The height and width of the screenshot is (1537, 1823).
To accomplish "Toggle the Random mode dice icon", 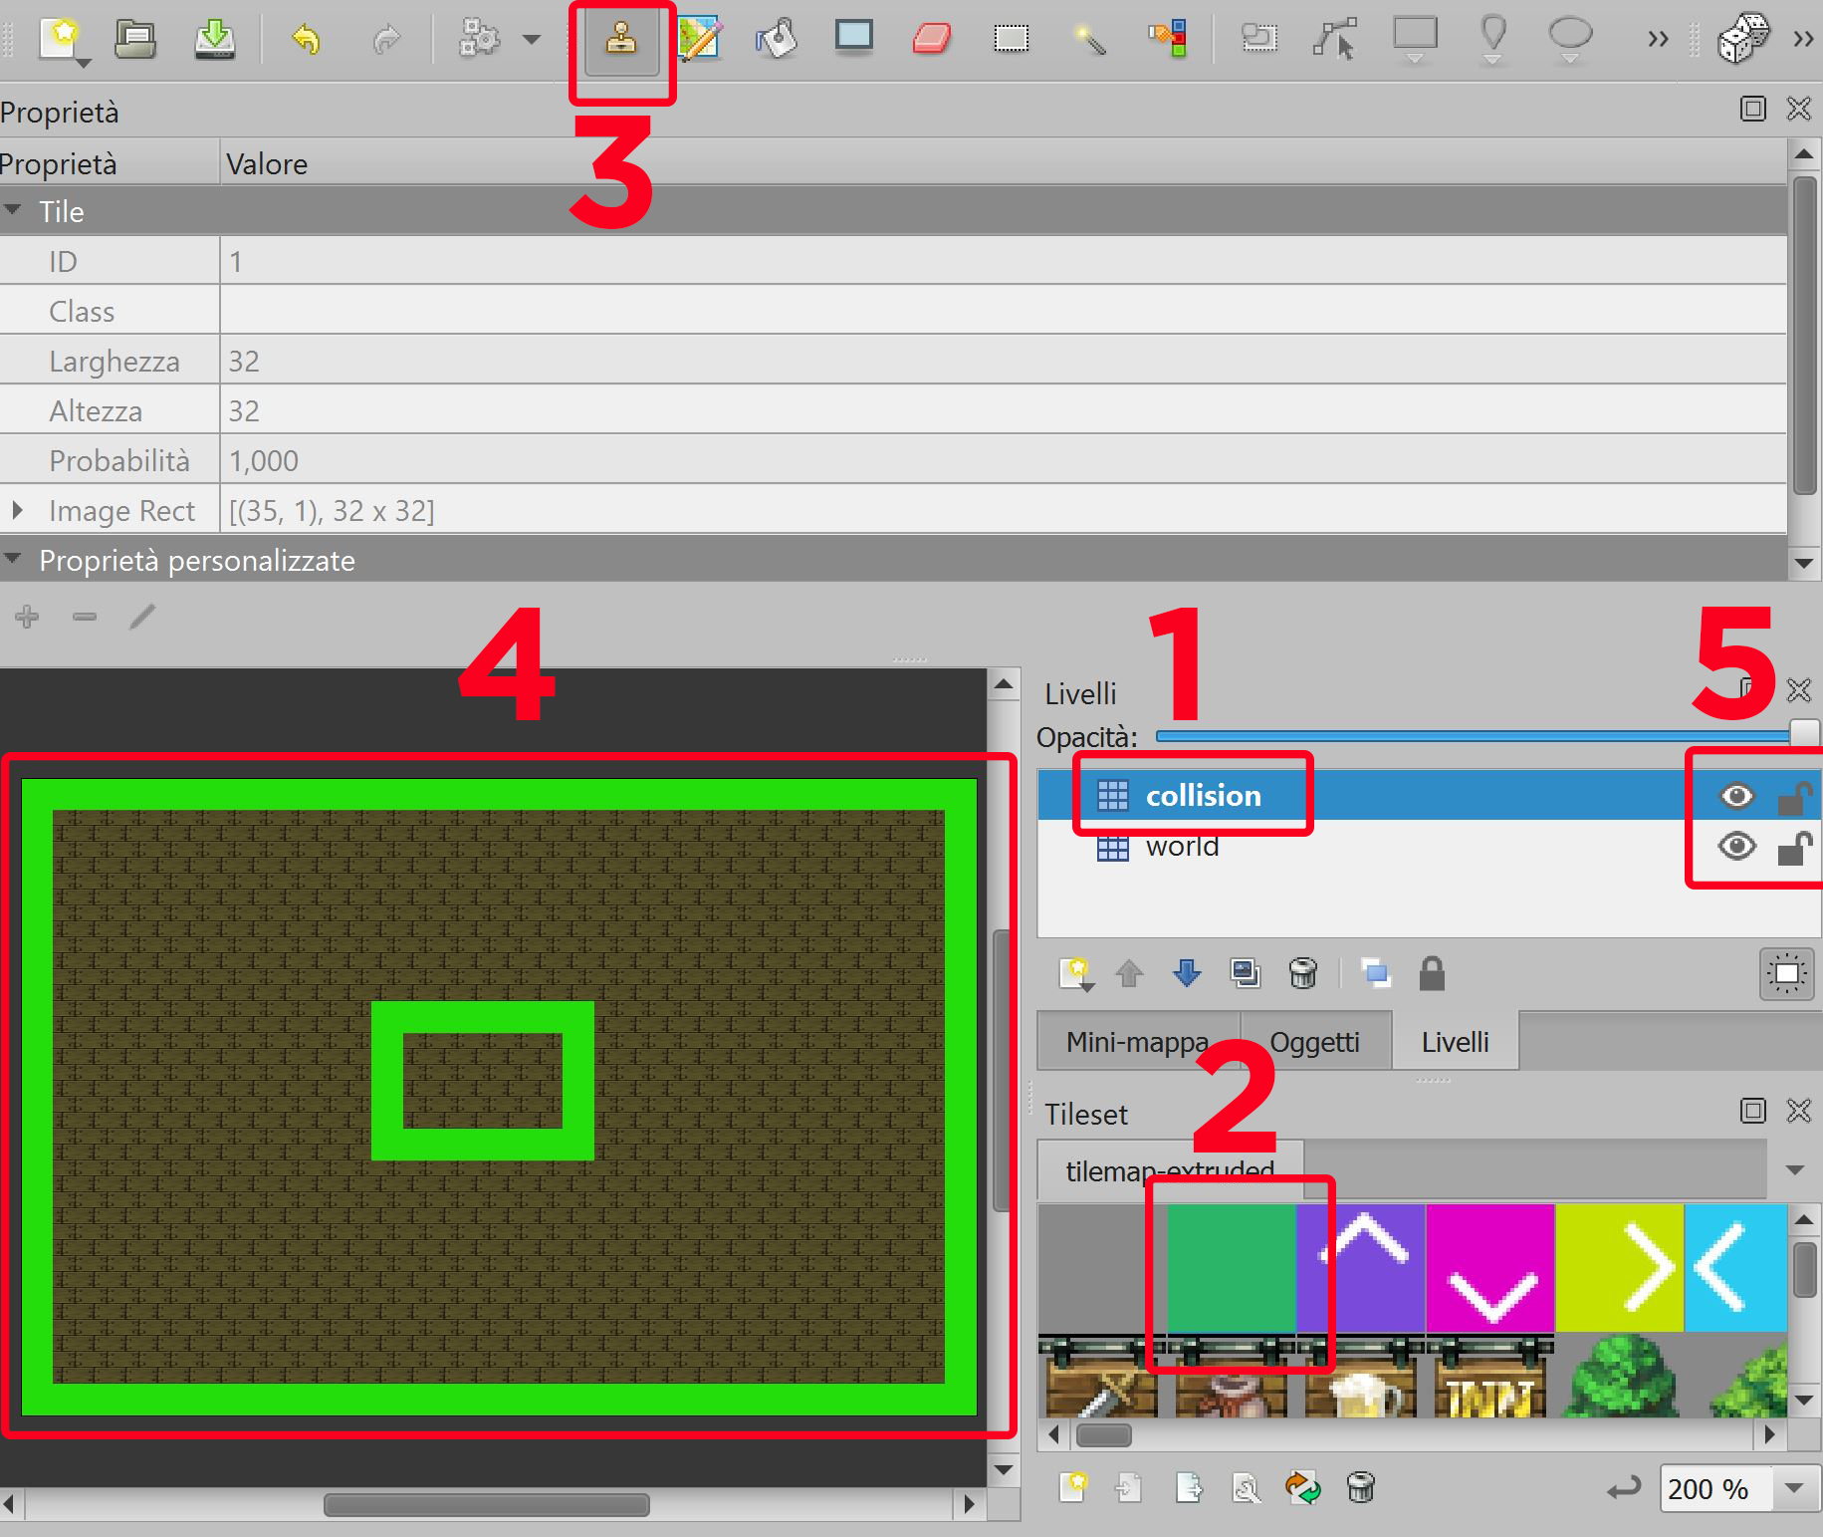I will tap(1742, 39).
